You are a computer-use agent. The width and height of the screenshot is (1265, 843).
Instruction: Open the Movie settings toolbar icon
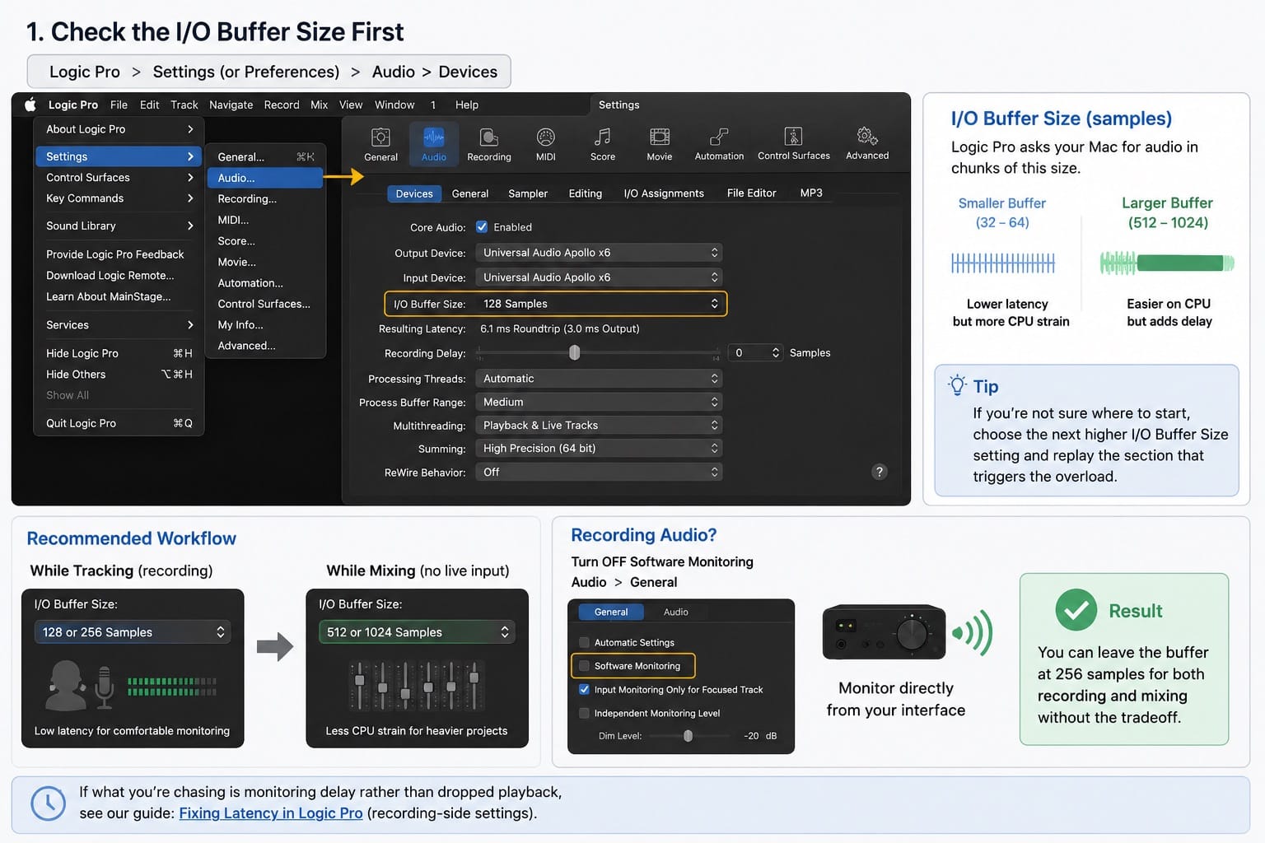pyautogui.click(x=660, y=144)
